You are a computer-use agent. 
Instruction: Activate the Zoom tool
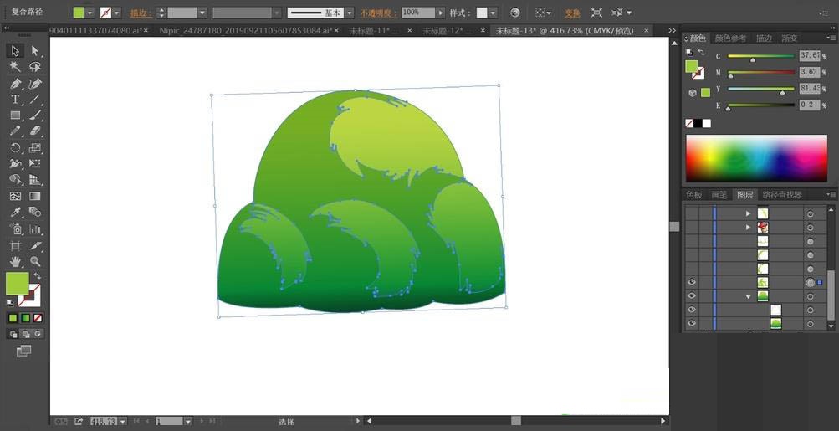tap(35, 262)
